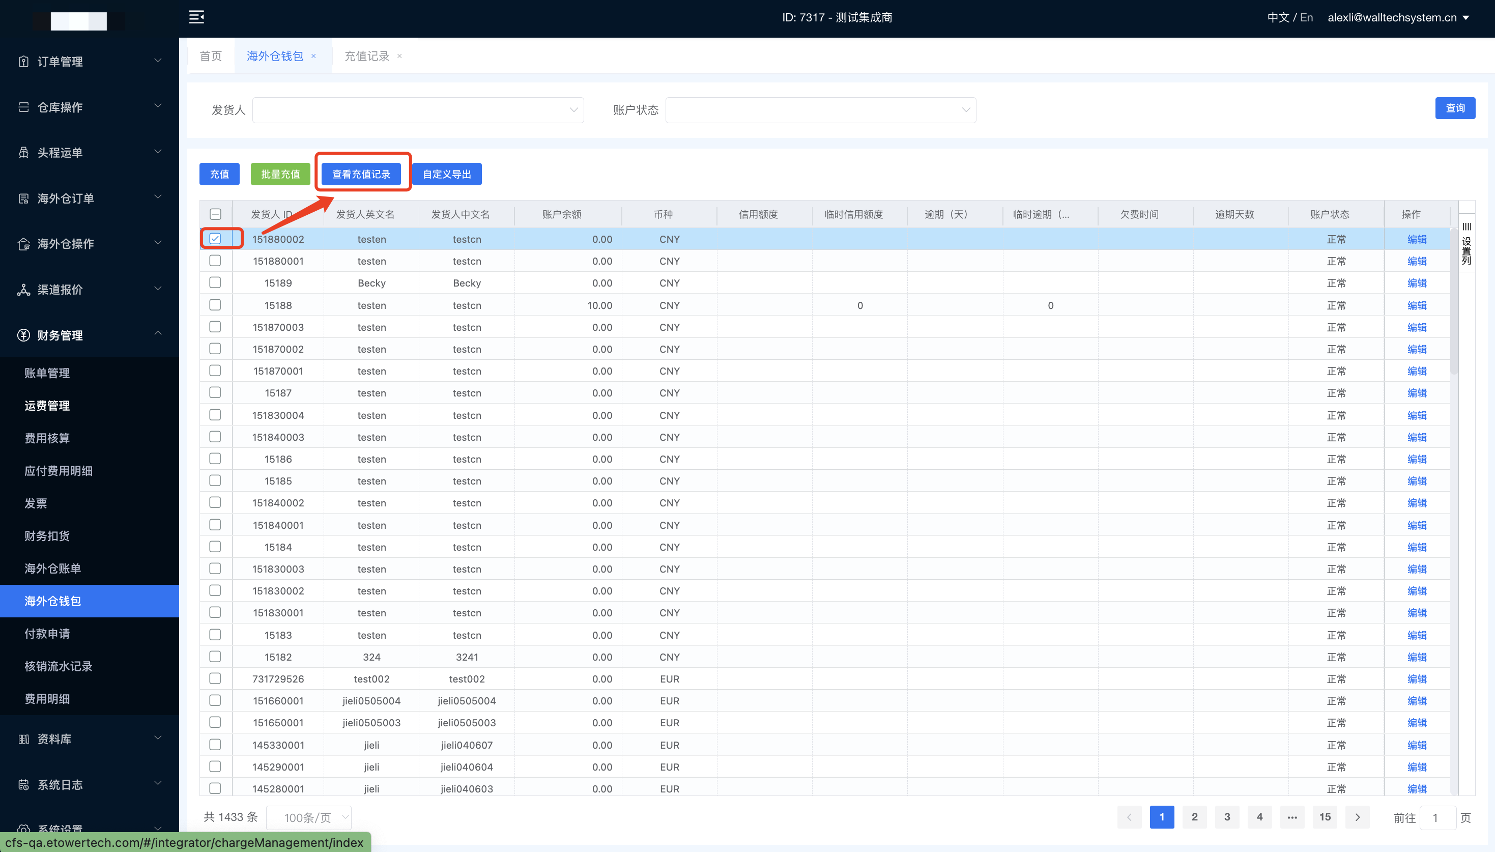
Task: Click the 查看充值记录 button
Action: click(x=361, y=174)
